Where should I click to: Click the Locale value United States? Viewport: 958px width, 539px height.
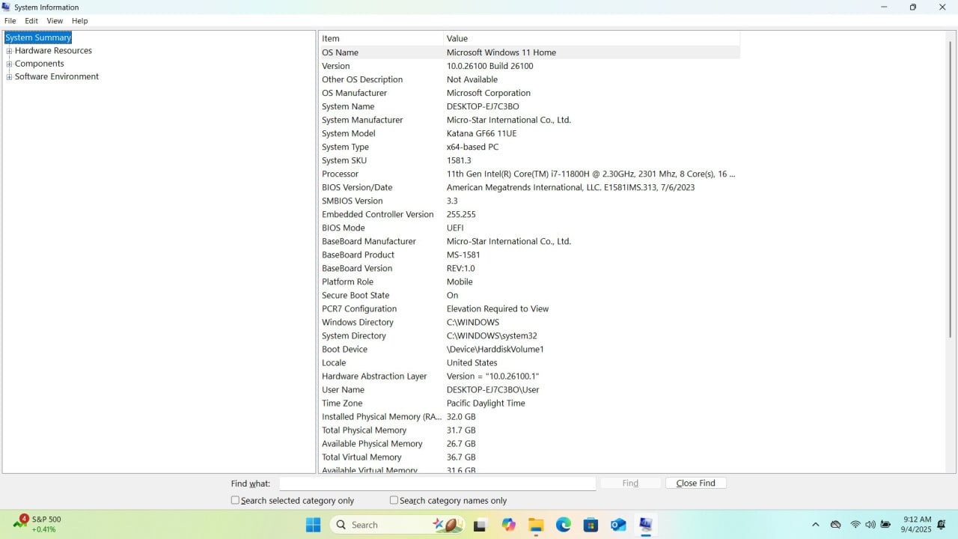coord(472,362)
